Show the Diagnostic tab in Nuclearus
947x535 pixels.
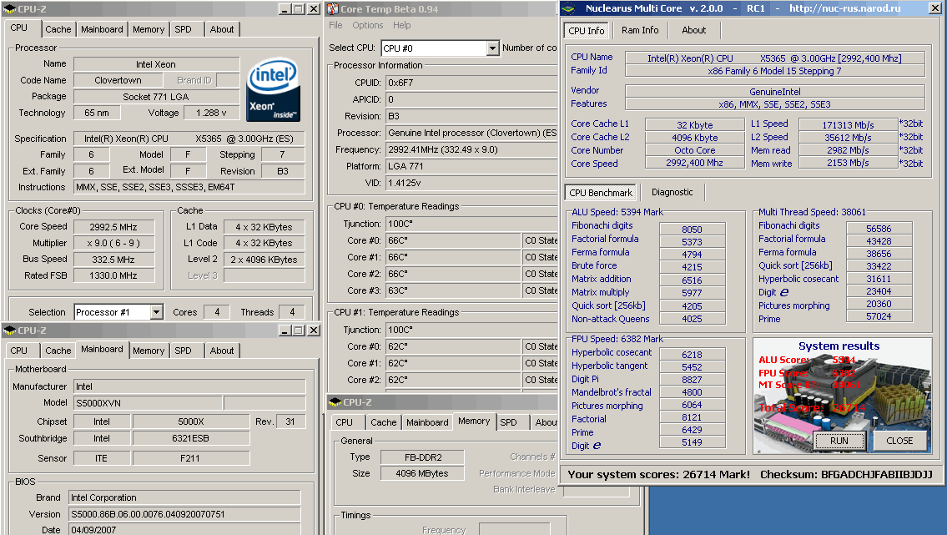[x=672, y=192]
